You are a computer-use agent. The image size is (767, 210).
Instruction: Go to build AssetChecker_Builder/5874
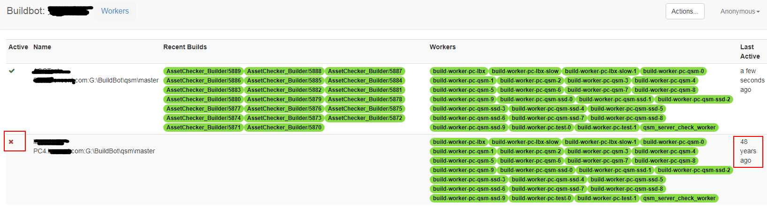(204, 118)
